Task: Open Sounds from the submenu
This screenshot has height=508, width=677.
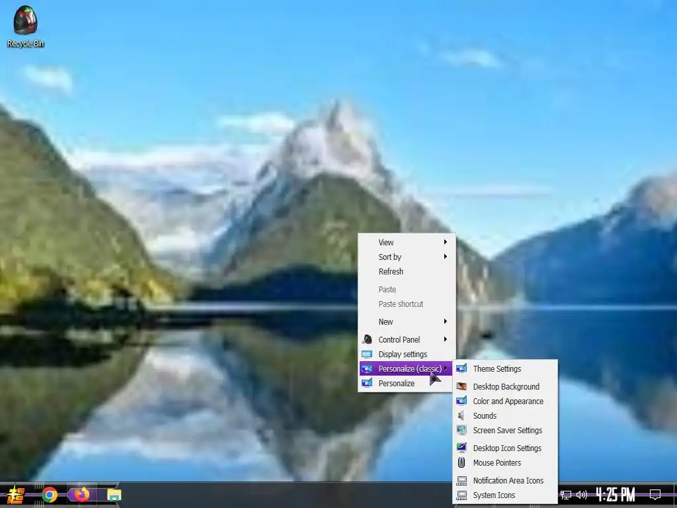Action: 504,415
